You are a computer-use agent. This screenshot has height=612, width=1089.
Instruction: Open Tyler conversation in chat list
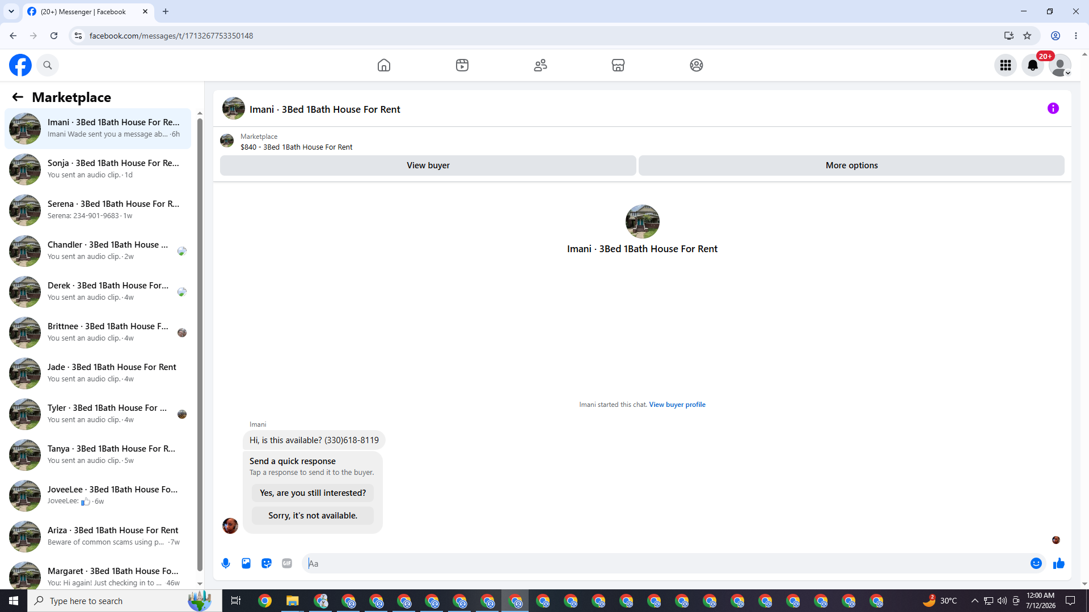click(98, 414)
